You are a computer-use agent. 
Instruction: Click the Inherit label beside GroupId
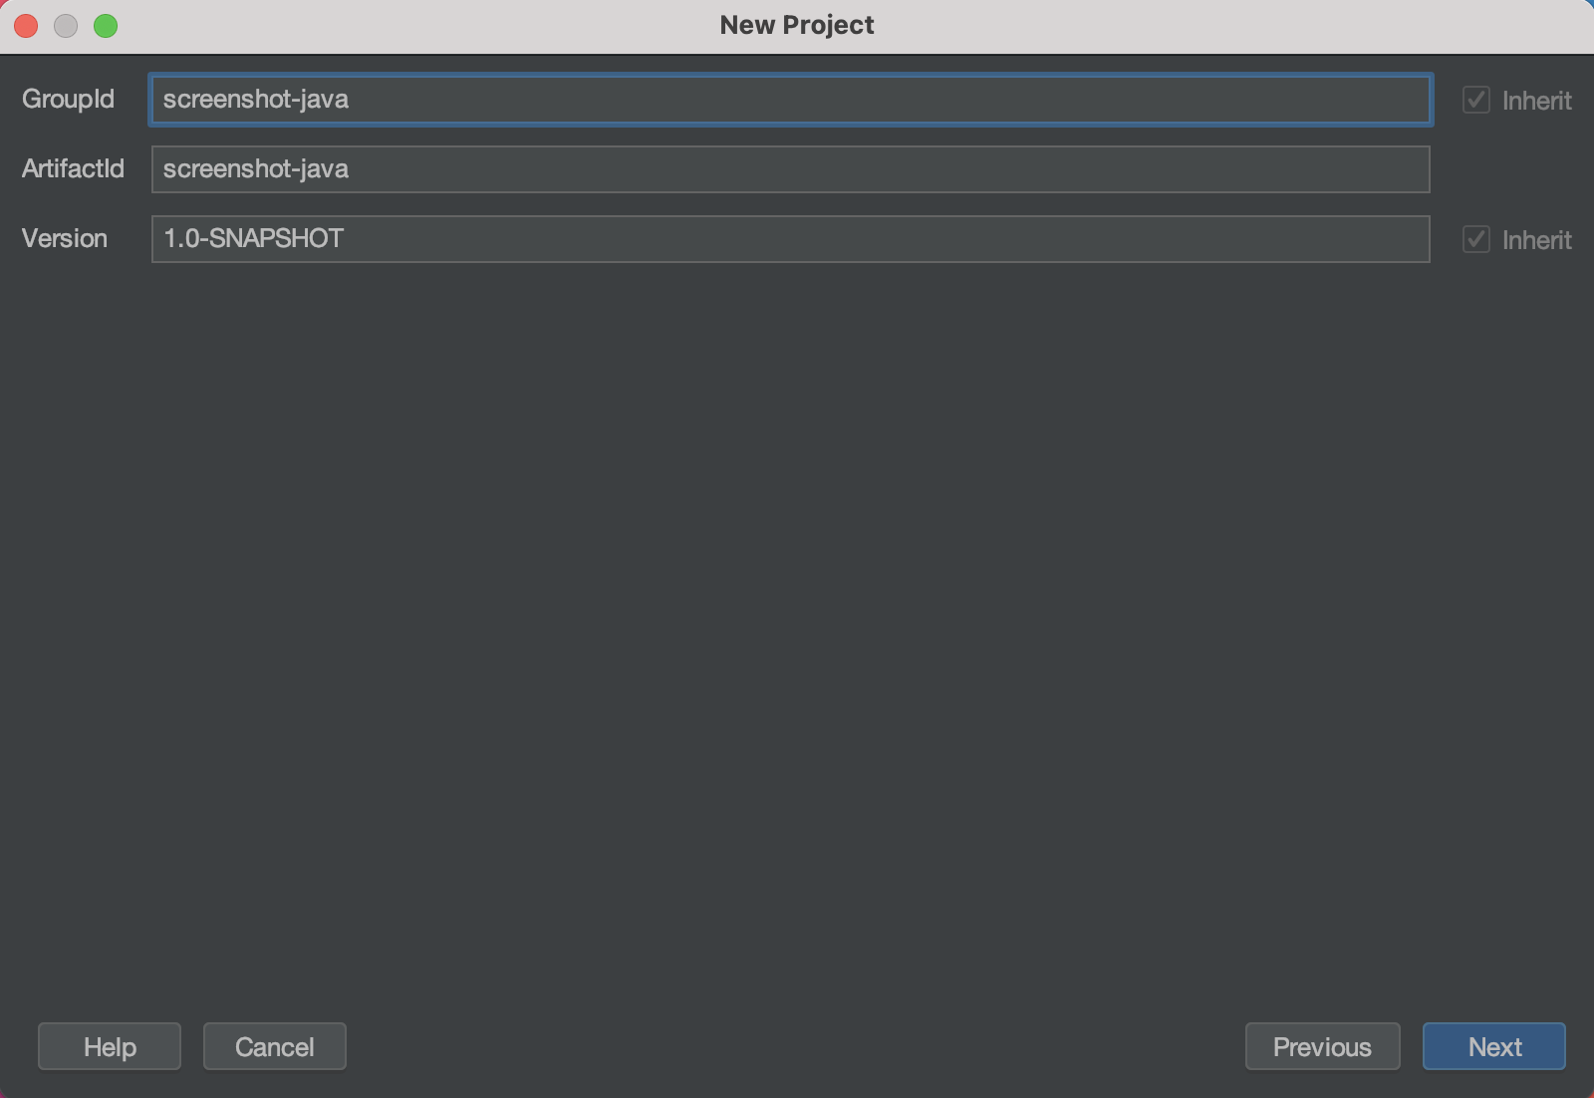point(1536,101)
